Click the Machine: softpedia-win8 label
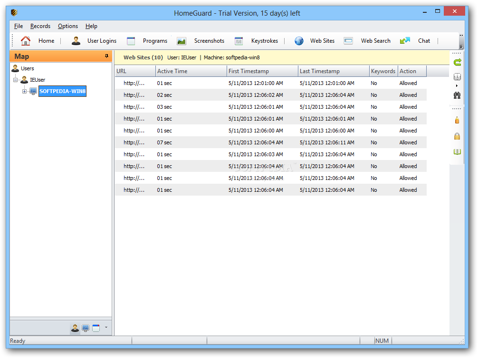Image resolution: width=478 pixels, height=358 pixels. (232, 57)
